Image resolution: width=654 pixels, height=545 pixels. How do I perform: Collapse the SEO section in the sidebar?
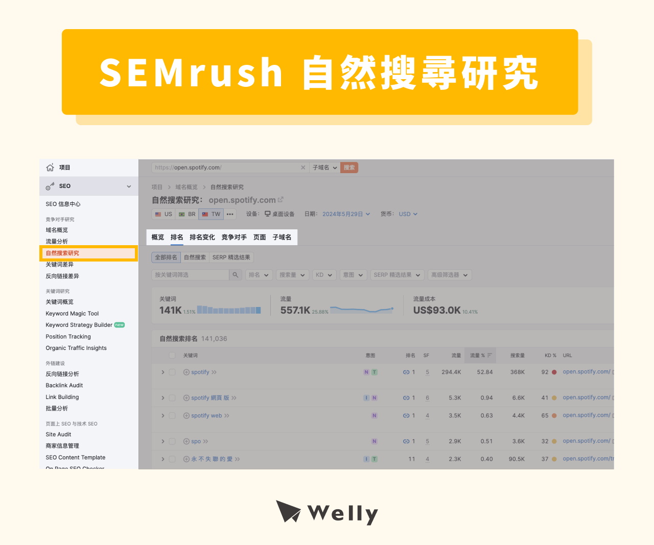point(129,186)
